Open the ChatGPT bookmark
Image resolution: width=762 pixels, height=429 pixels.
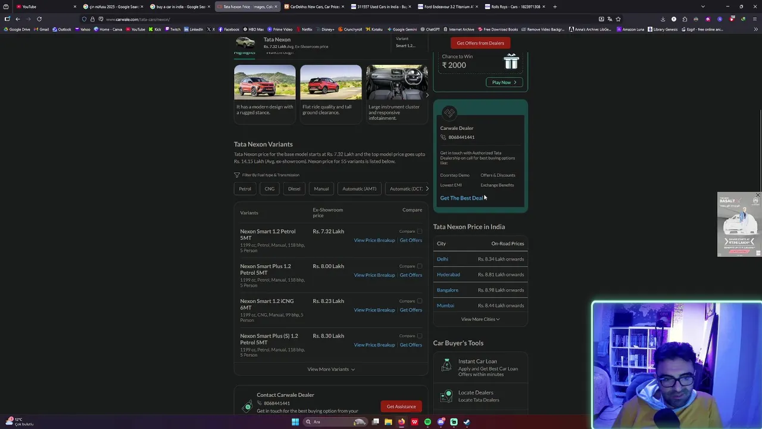point(429,29)
